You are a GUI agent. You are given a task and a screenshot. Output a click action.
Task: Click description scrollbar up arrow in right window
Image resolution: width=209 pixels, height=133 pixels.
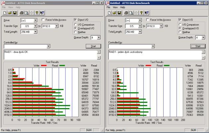point(203,52)
